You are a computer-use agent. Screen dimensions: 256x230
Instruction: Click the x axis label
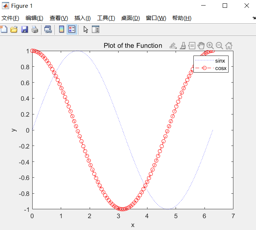(133, 225)
